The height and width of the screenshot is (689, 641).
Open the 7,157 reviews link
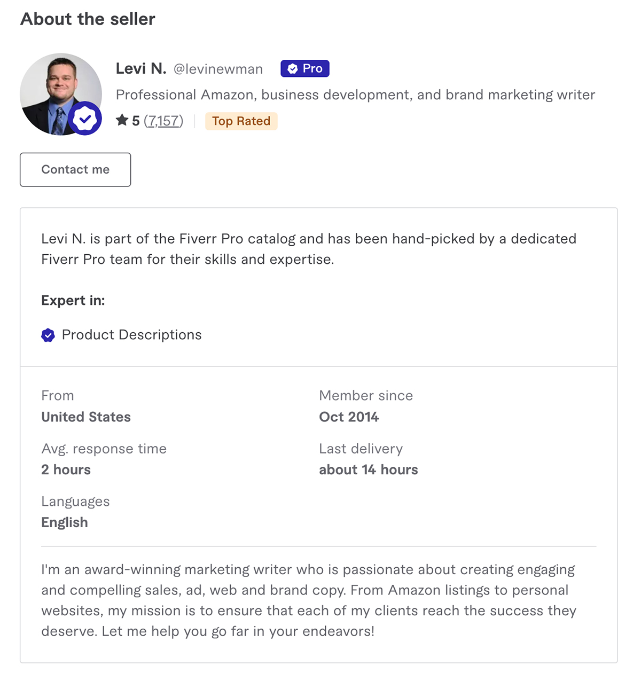(x=163, y=121)
